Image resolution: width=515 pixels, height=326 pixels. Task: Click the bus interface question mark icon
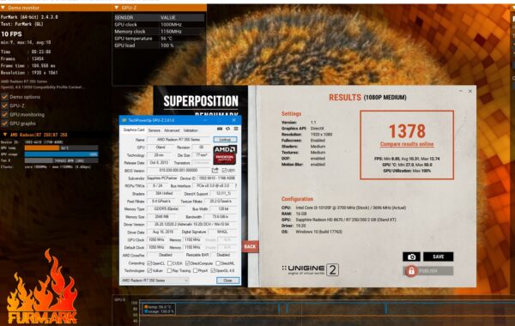pos(236,186)
